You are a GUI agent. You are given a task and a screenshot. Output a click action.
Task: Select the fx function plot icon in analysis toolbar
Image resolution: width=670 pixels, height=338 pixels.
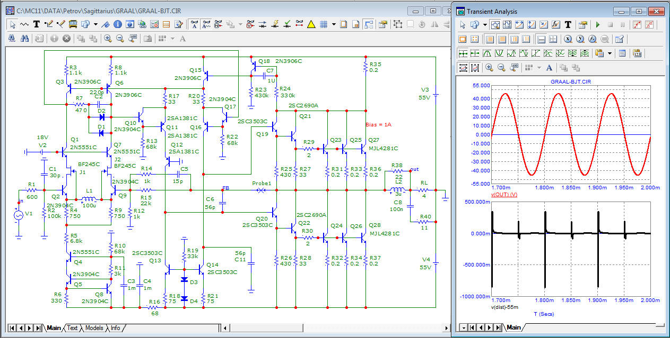[556, 25]
